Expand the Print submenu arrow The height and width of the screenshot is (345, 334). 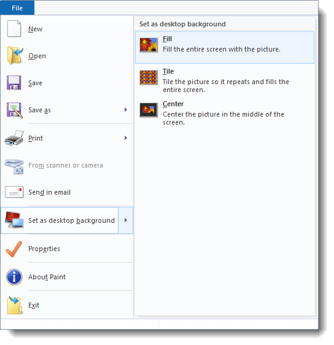[x=126, y=138]
